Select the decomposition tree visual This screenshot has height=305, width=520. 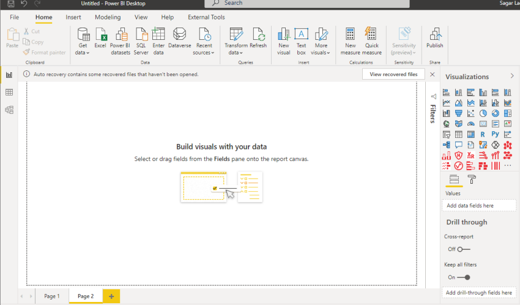[x=447, y=145]
